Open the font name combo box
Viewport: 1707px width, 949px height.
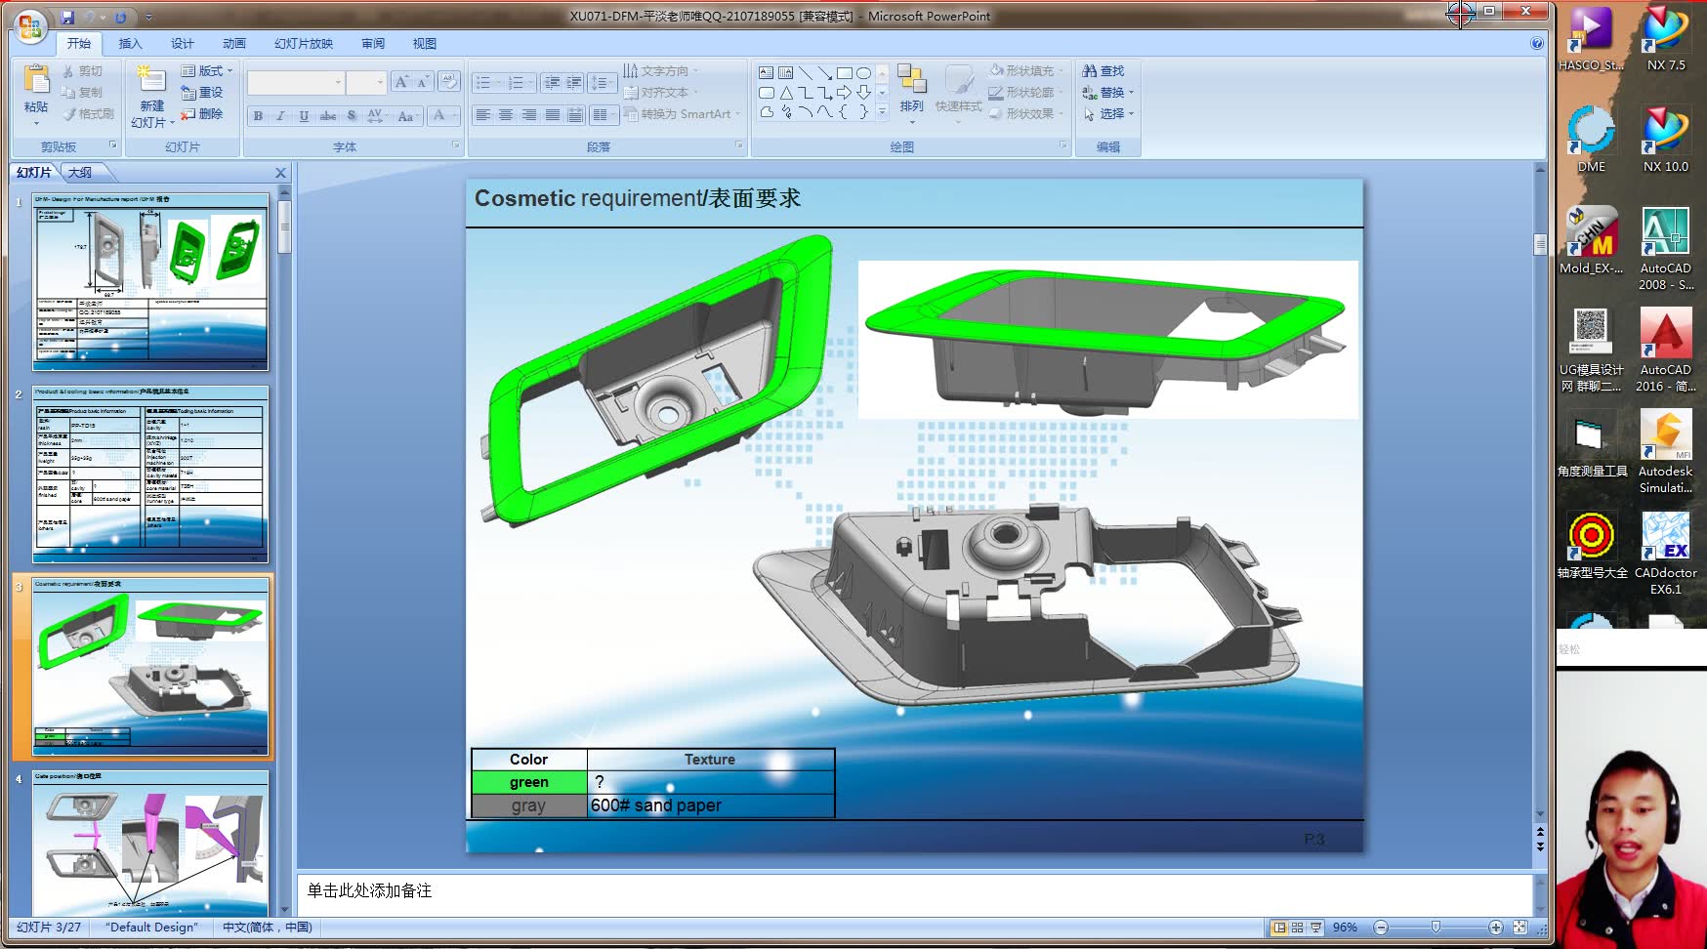(296, 83)
